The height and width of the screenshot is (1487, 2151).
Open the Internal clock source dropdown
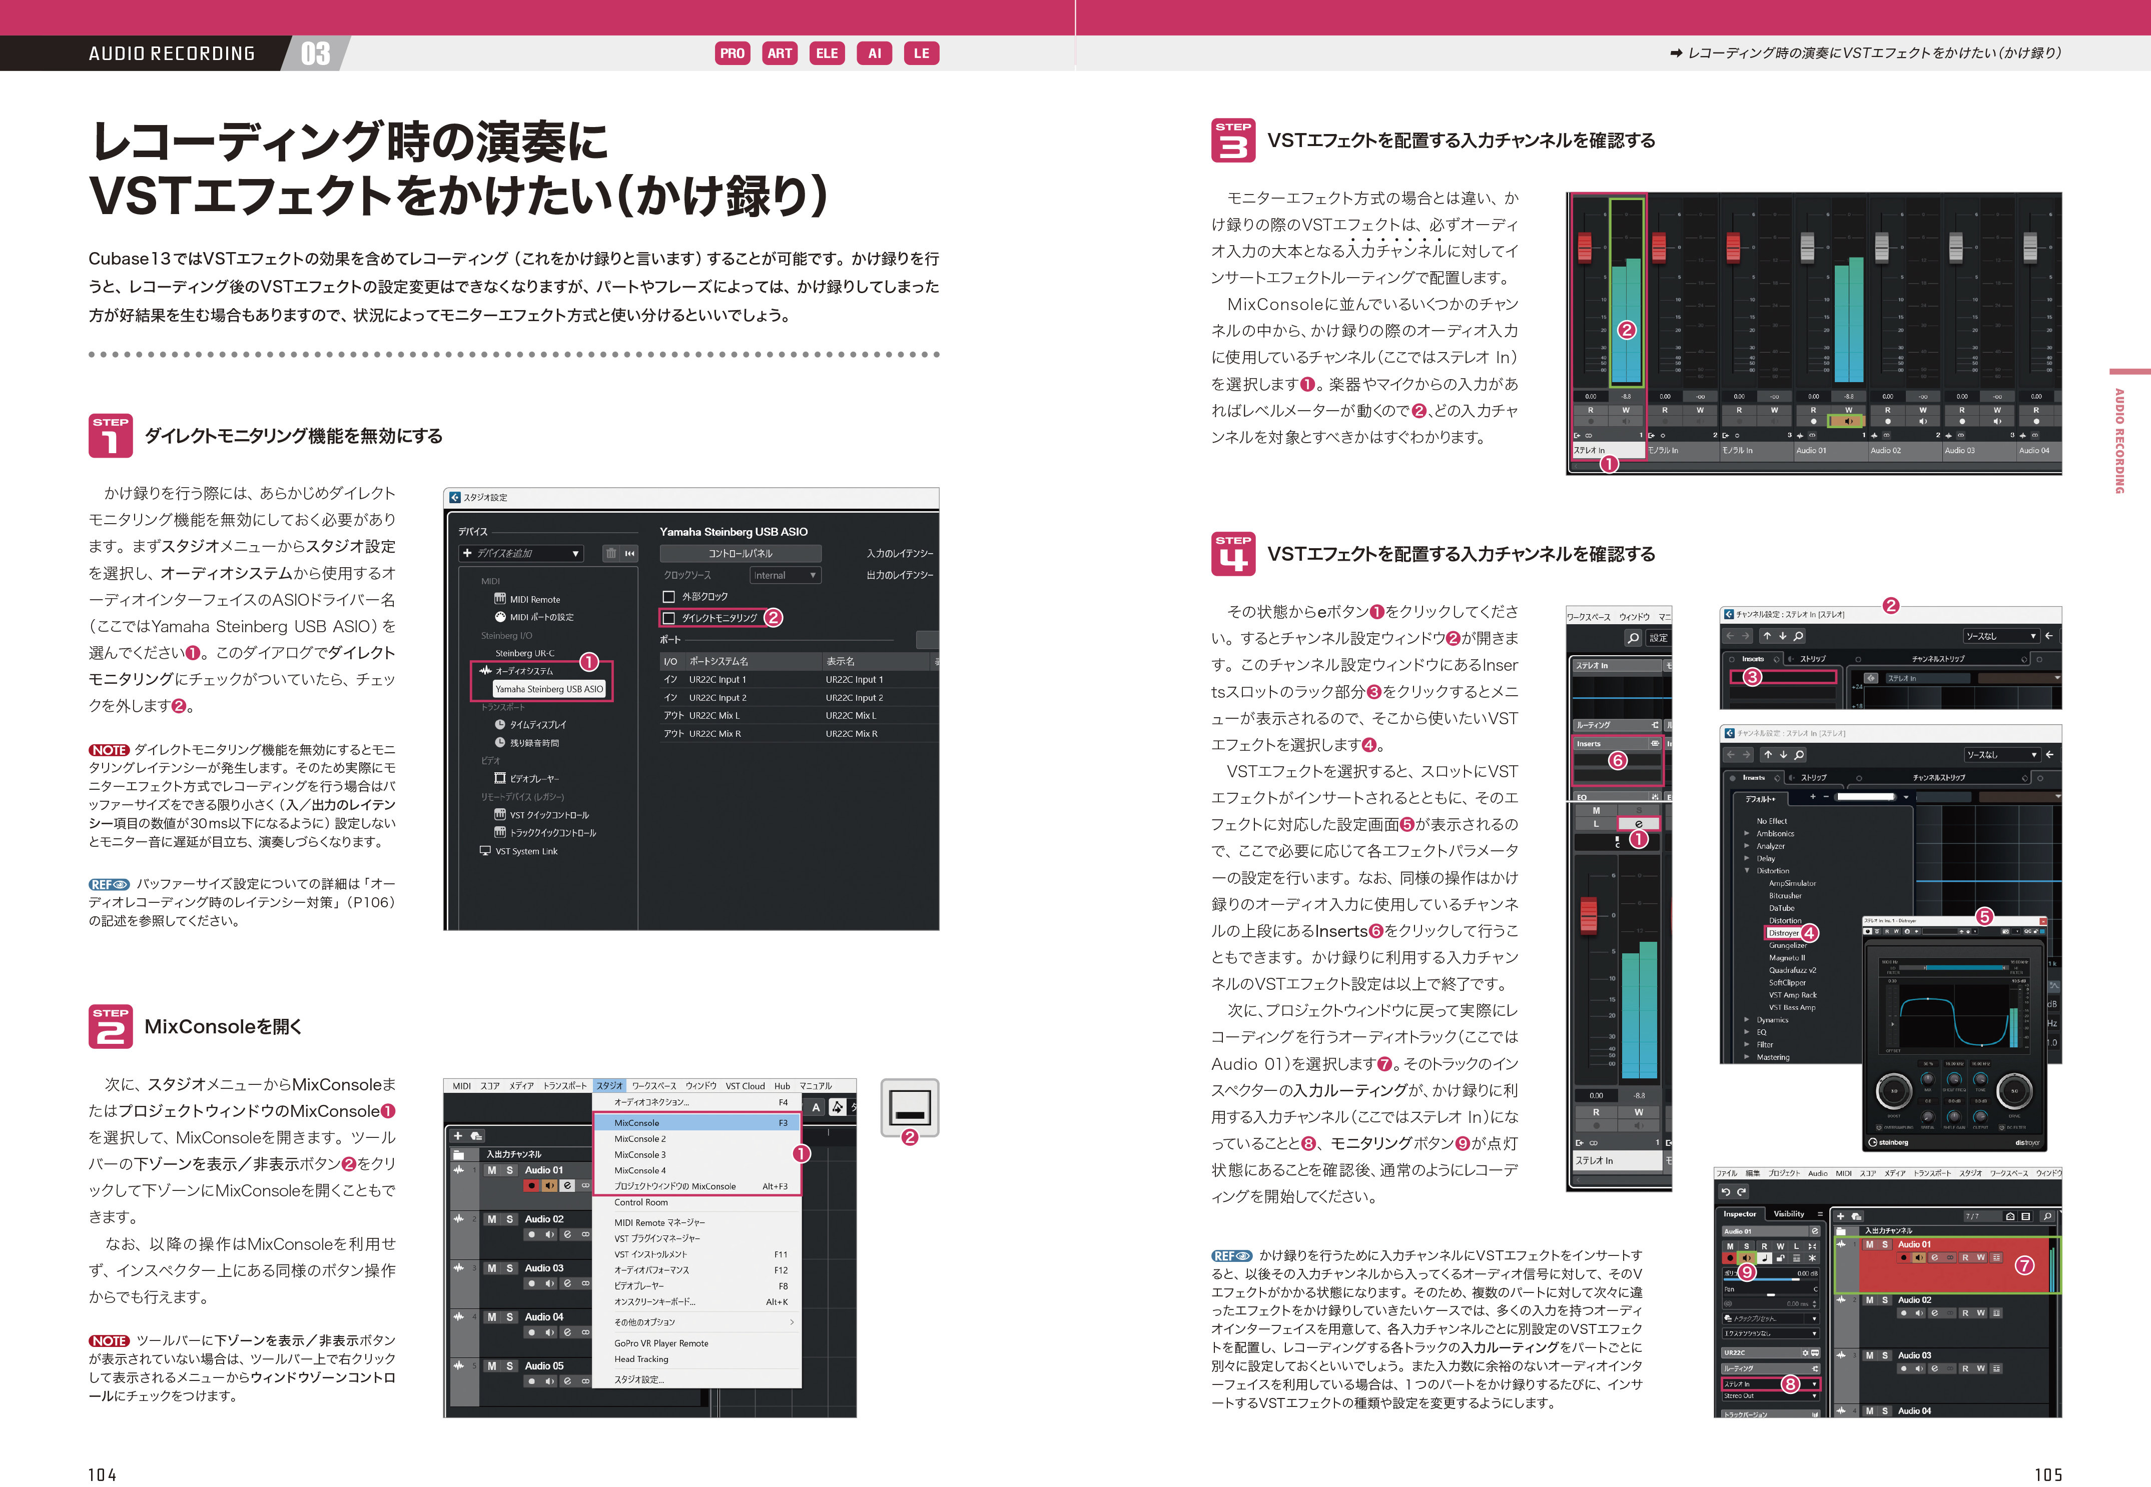pos(786,575)
